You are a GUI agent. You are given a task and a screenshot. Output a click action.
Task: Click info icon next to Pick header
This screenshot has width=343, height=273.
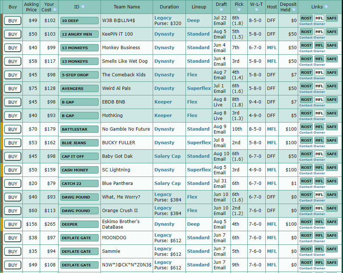239,10
